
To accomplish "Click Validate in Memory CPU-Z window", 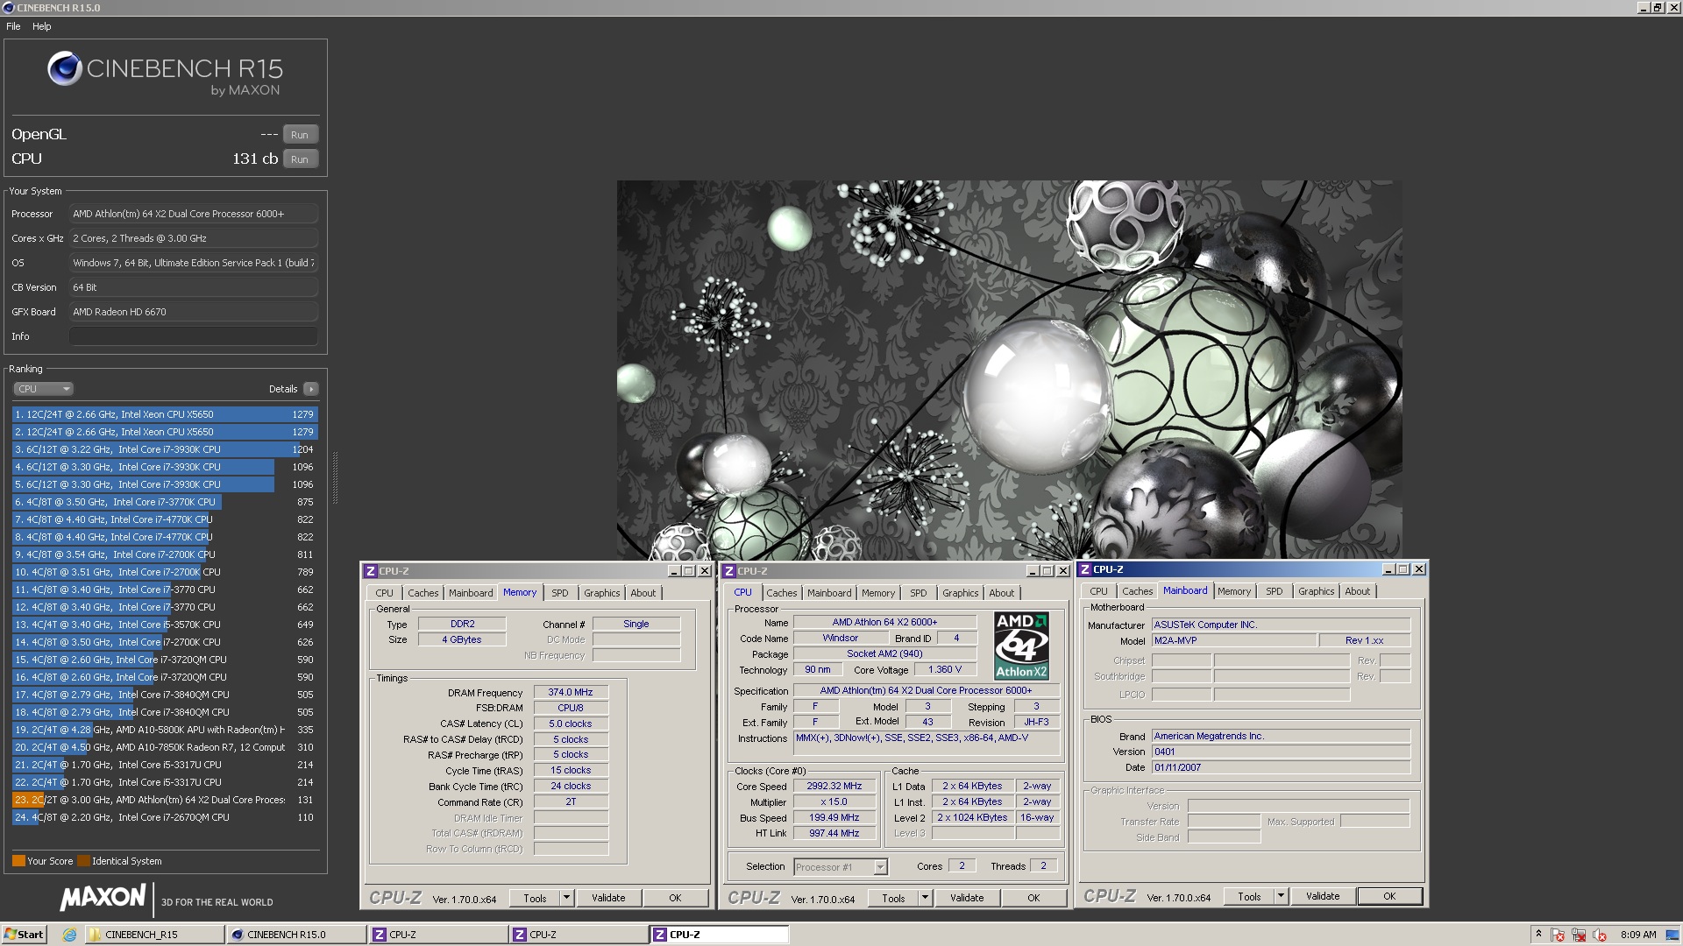I will pos(608,898).
